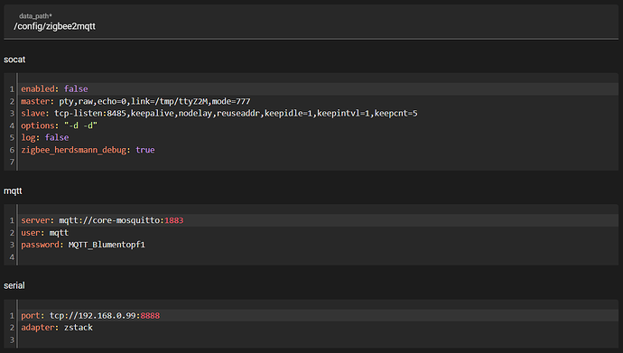The height and width of the screenshot is (353, 623).
Task: Click the options "-d -d" line
Action: click(318, 125)
